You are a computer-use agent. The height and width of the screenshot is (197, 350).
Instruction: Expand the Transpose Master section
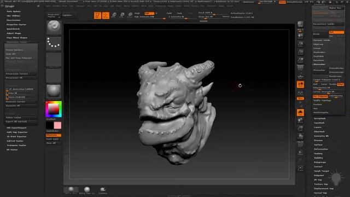click(16, 146)
